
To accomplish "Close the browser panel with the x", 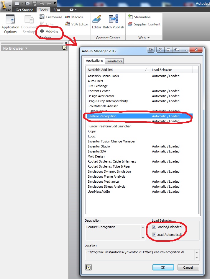I will point(66,43).
